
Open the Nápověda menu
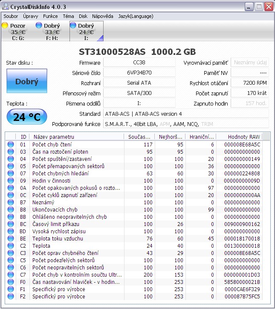pos(102,16)
